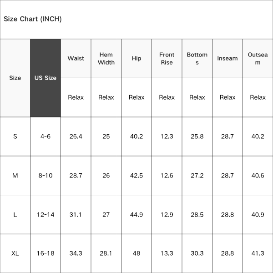Click the Size column header
Viewport: 273px width, 273px height.
point(15,78)
